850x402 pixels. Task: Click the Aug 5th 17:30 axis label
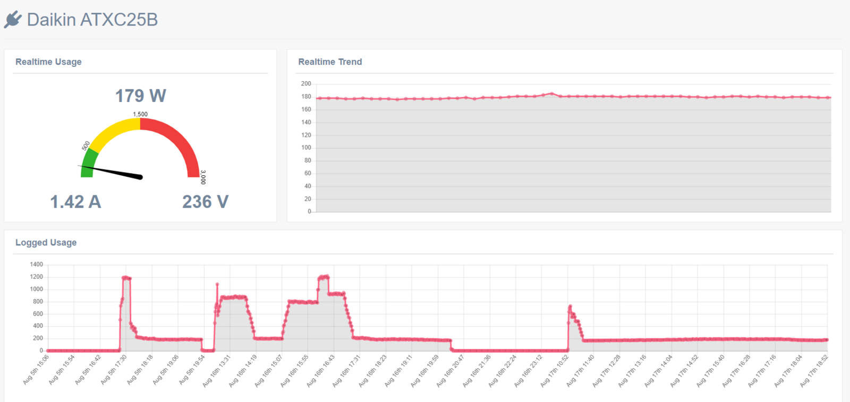114,370
